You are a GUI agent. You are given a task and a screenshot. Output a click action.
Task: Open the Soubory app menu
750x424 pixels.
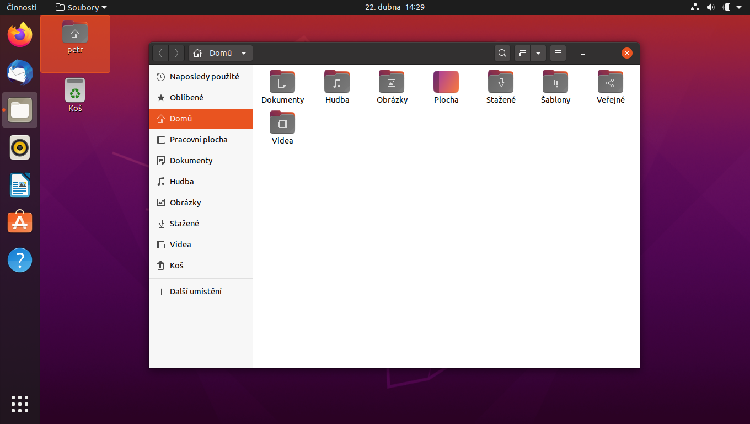[x=81, y=7]
